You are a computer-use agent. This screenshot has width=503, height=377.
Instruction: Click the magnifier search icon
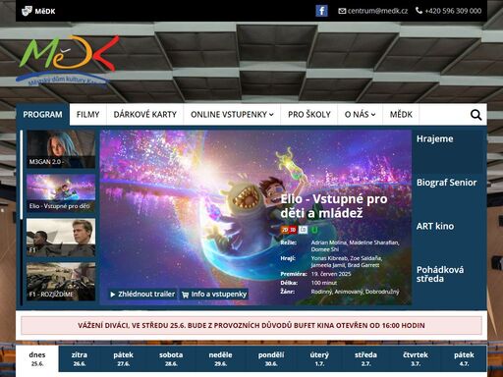(475, 115)
